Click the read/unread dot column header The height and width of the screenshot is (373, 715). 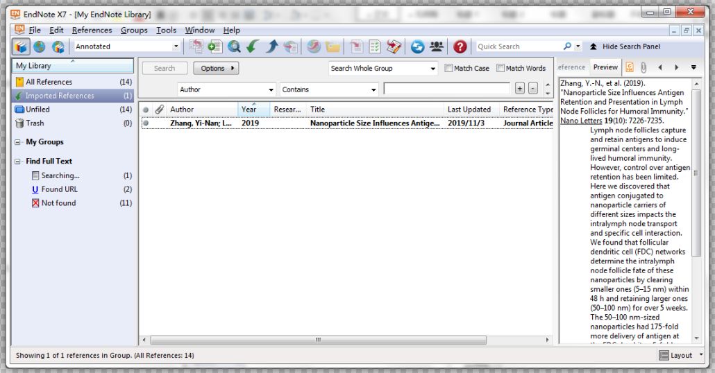click(146, 110)
